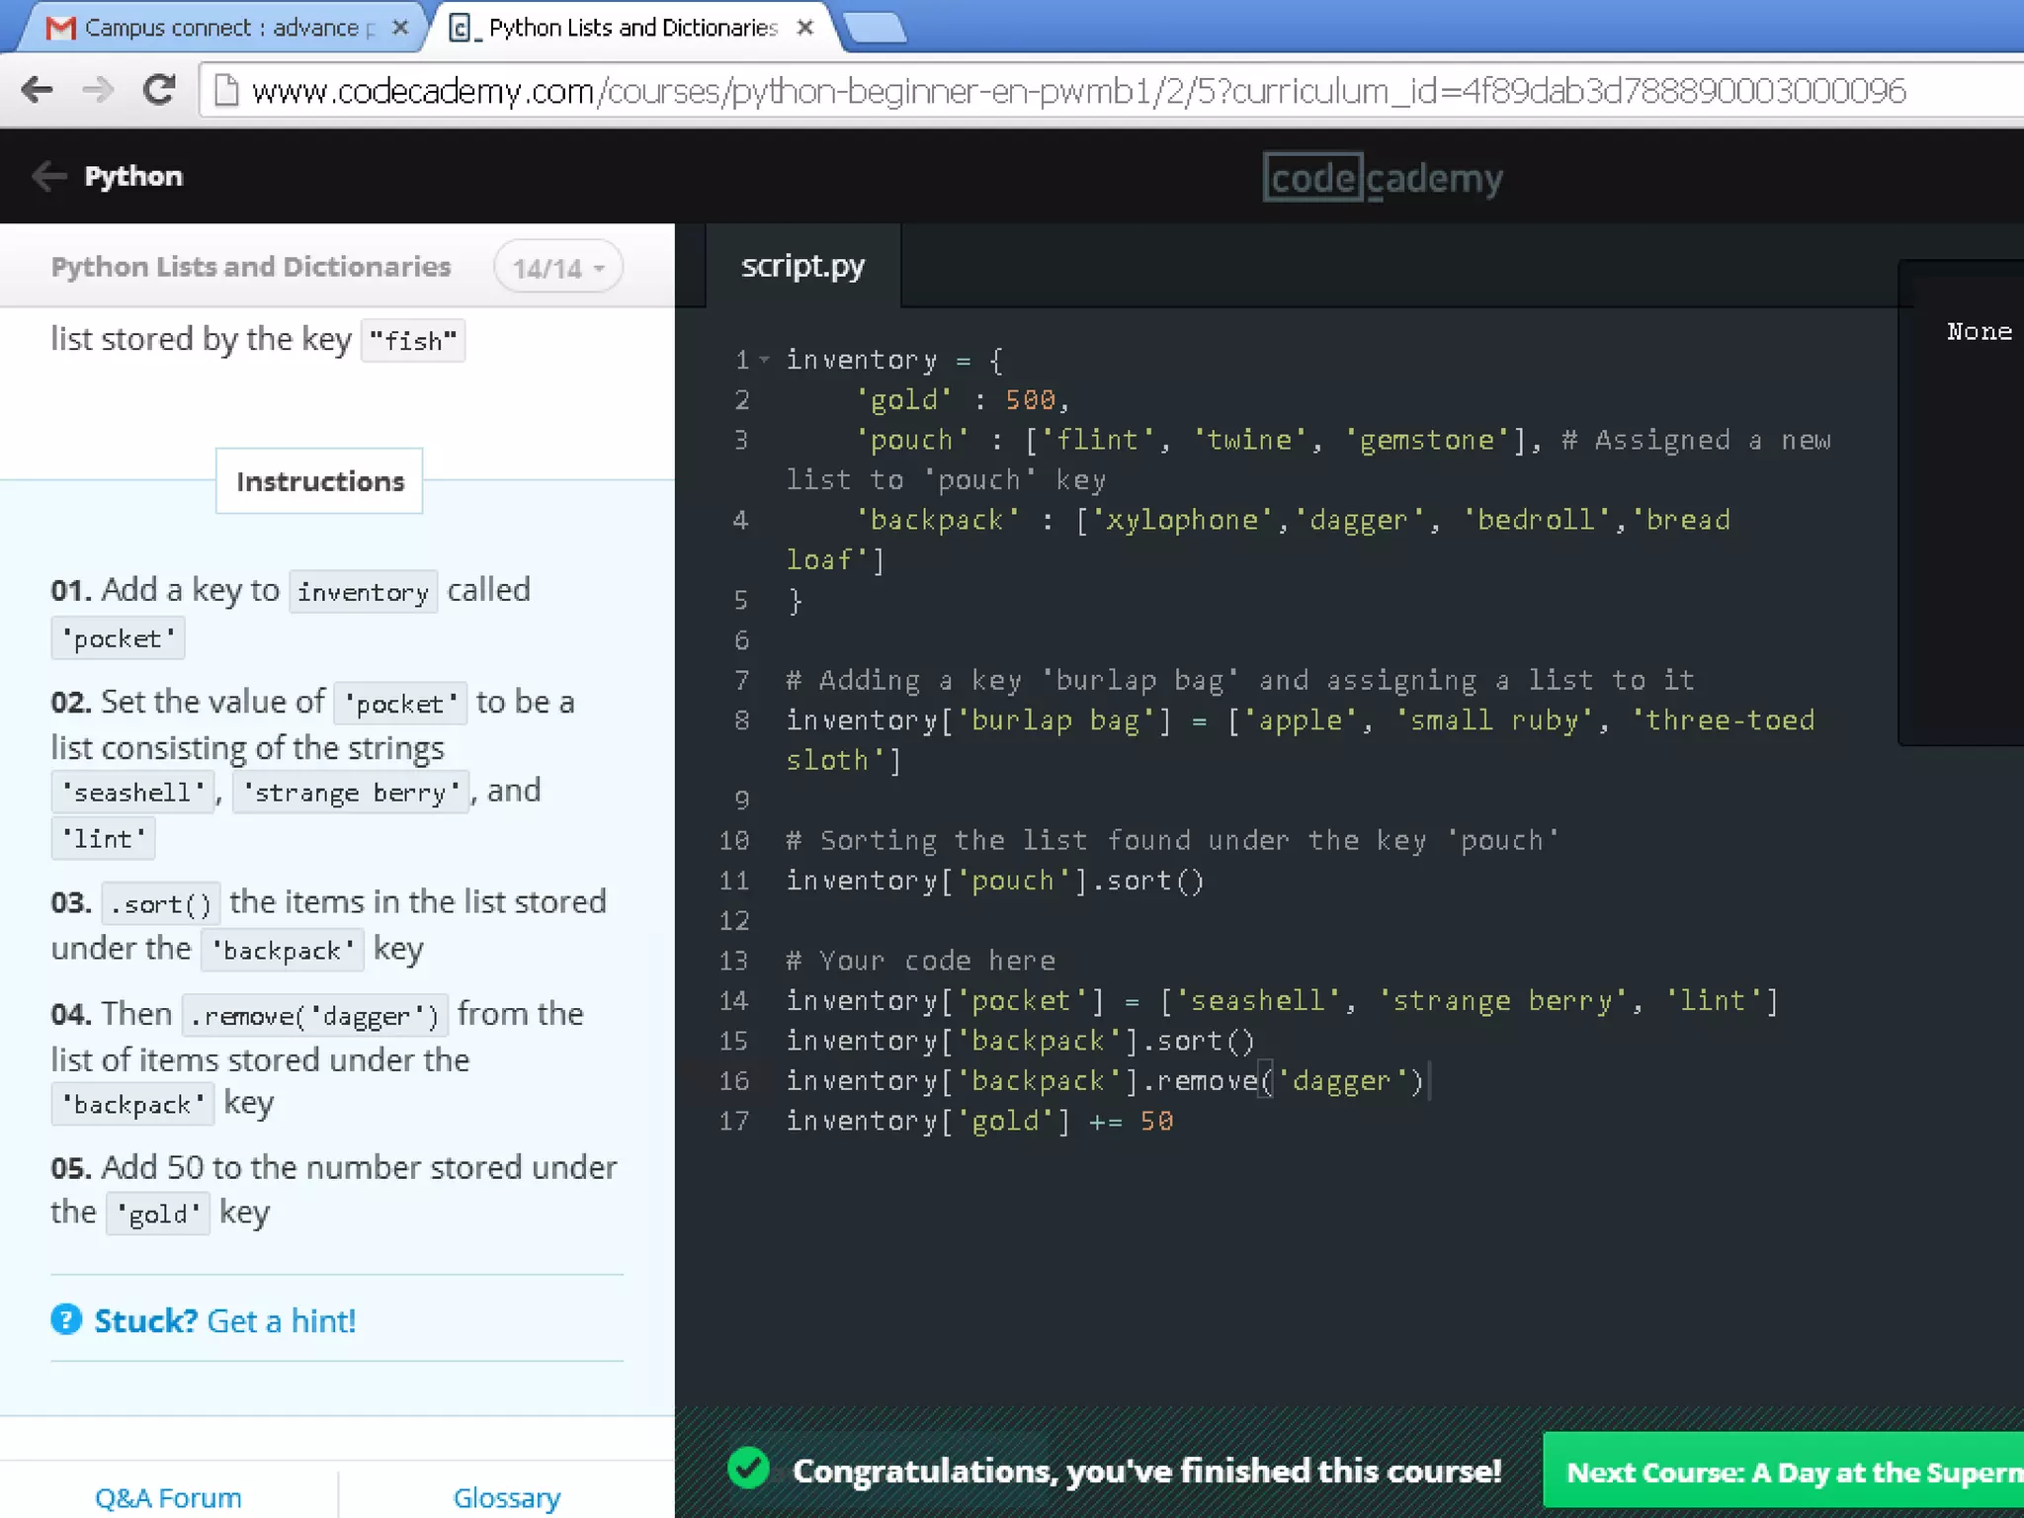Click the inventory['pouch'].sort() code line
This screenshot has height=1518, width=2024.
[995, 881]
